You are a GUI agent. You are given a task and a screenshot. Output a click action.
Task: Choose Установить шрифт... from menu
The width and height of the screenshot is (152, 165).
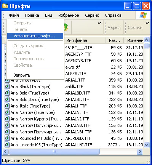coord(35,36)
